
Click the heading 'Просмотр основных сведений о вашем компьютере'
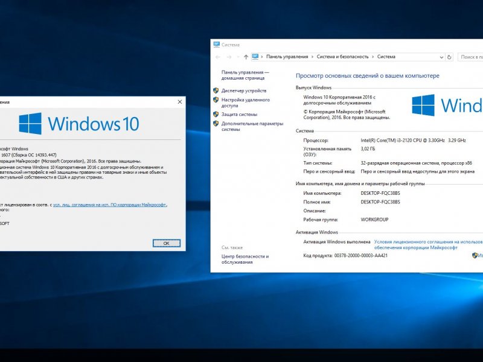(x=368, y=76)
